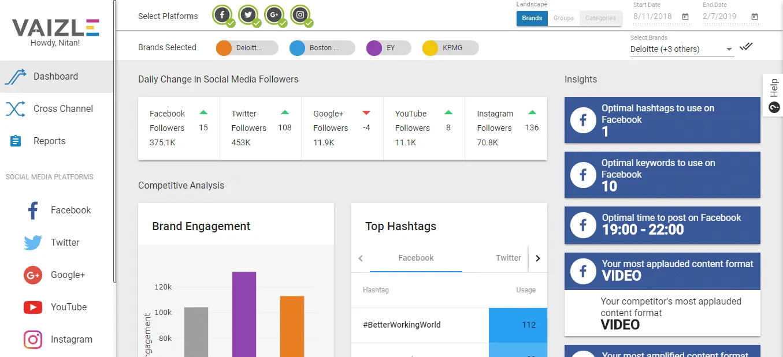Toggle the Facebook platform selection at top
The height and width of the screenshot is (357, 783).
(x=222, y=16)
